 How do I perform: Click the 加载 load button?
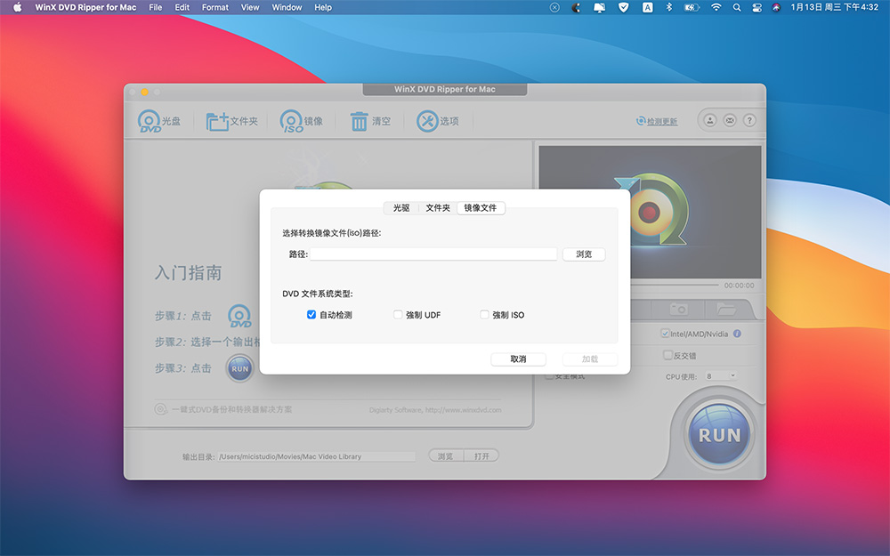coord(590,359)
